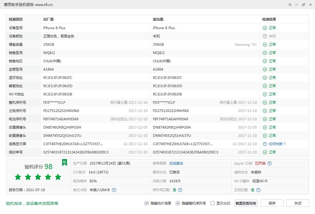Open the 如何判断？ link
This screenshot has width=315, height=214.
click(x=277, y=144)
